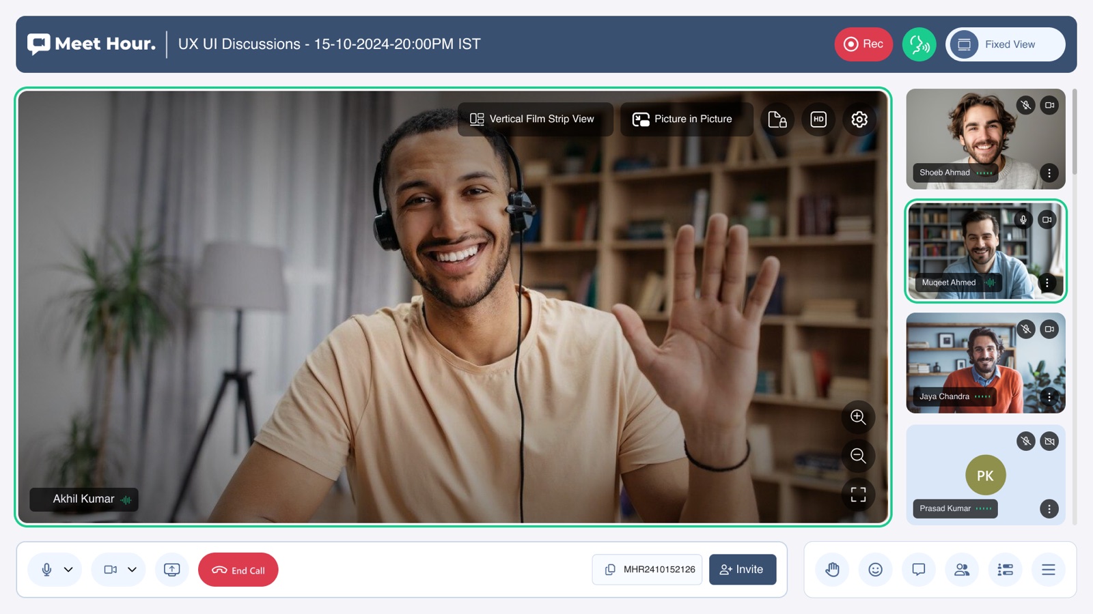Open the emoji reactions button
The height and width of the screenshot is (614, 1093).
click(x=875, y=570)
